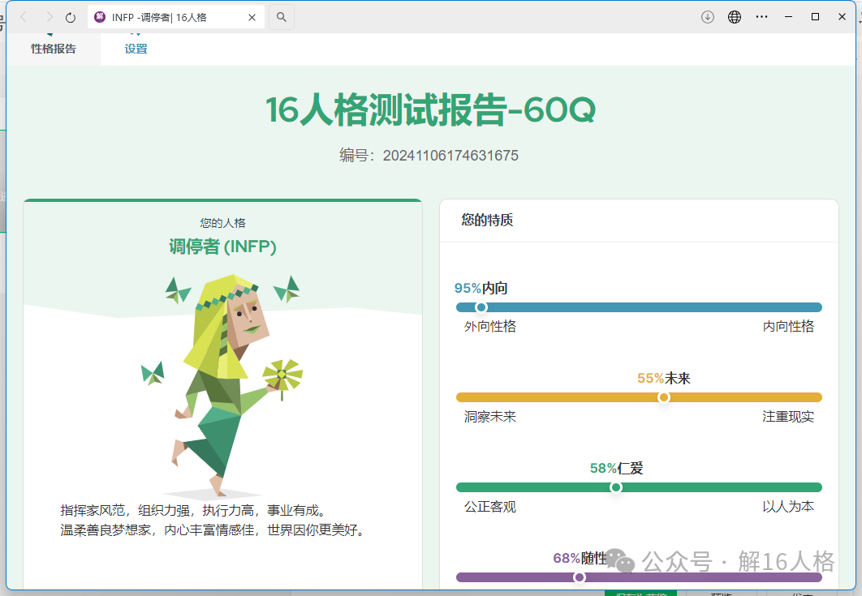The width and height of the screenshot is (862, 596).
Task: Adjust the 95%内向 blue slider handle
Action: 481,307
